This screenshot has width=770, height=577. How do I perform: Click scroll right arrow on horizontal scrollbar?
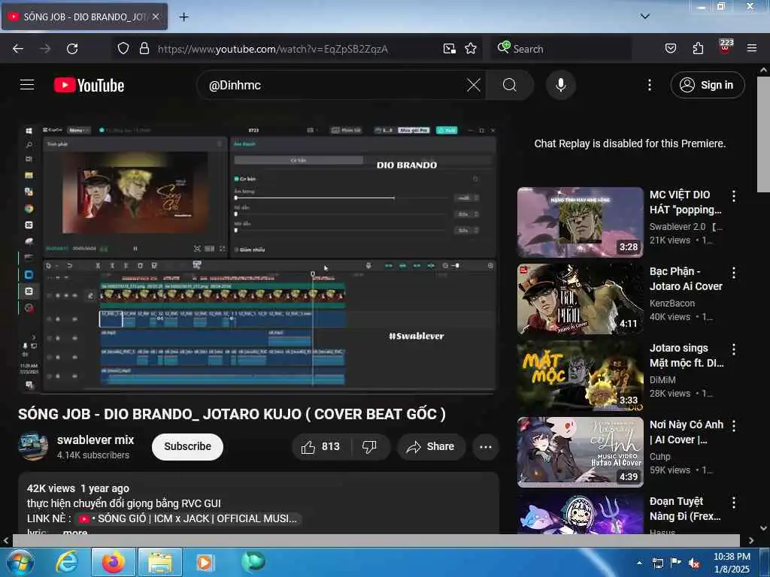(751, 540)
